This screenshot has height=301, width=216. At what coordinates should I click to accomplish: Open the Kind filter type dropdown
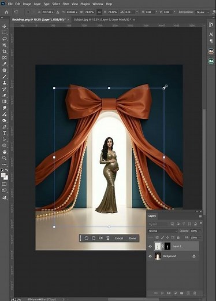159,224
